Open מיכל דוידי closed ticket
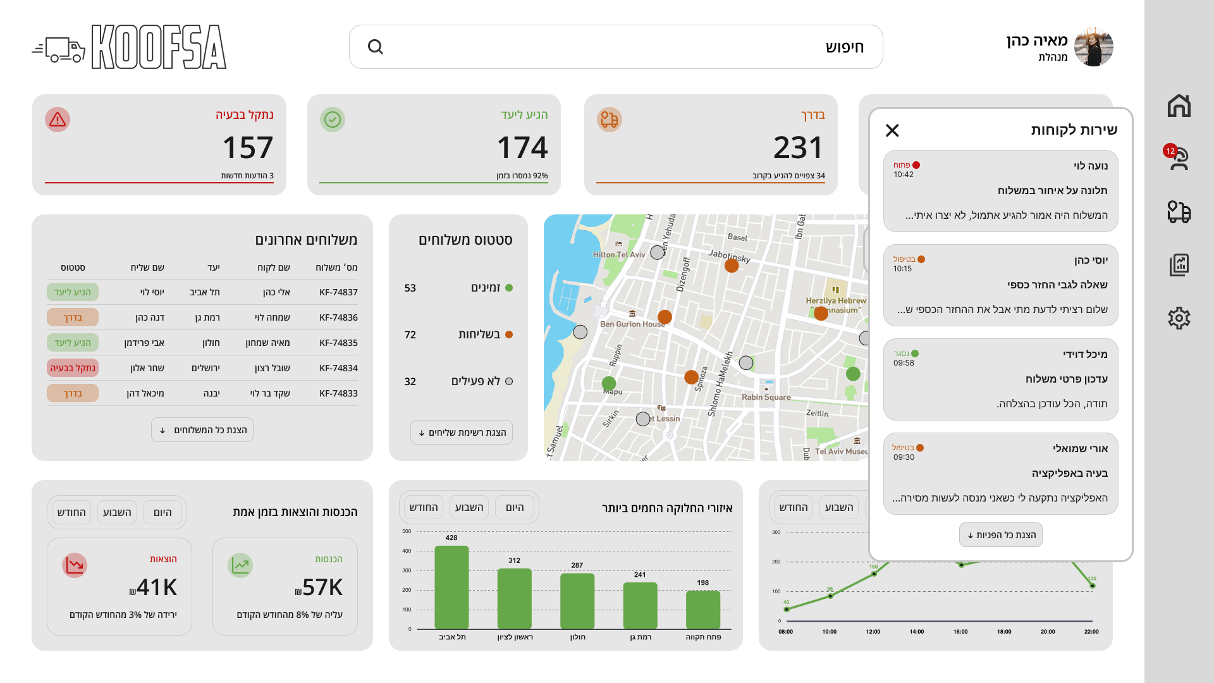Image resolution: width=1214 pixels, height=683 pixels. click(x=1001, y=379)
